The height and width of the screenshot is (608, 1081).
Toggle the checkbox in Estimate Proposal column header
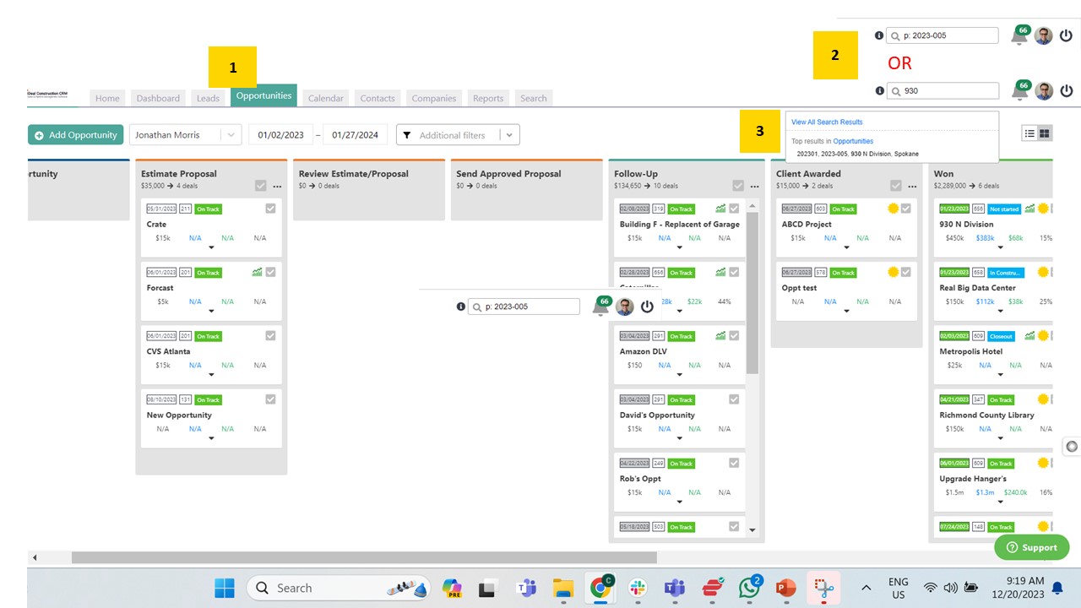pyautogui.click(x=262, y=186)
